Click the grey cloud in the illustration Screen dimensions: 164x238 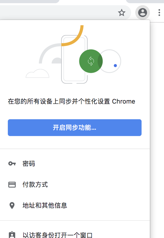click(37, 74)
